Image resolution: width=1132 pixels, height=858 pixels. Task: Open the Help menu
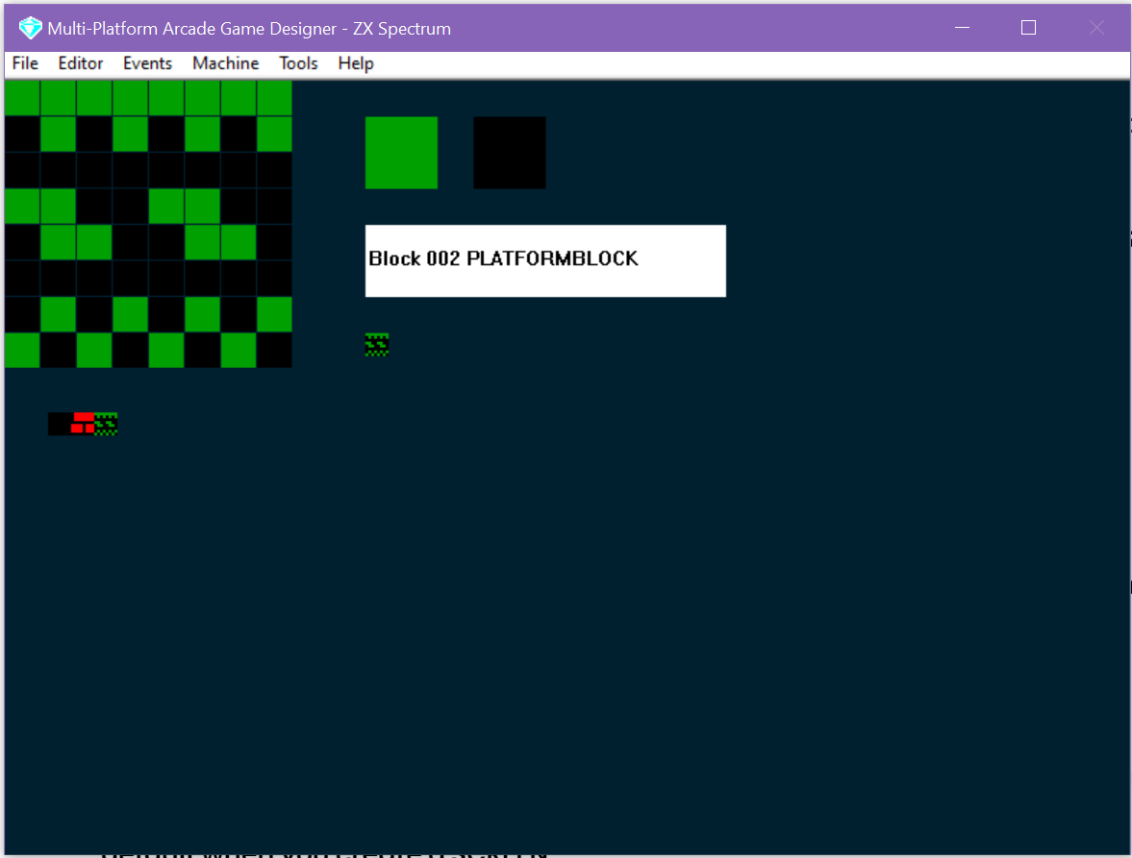point(355,63)
